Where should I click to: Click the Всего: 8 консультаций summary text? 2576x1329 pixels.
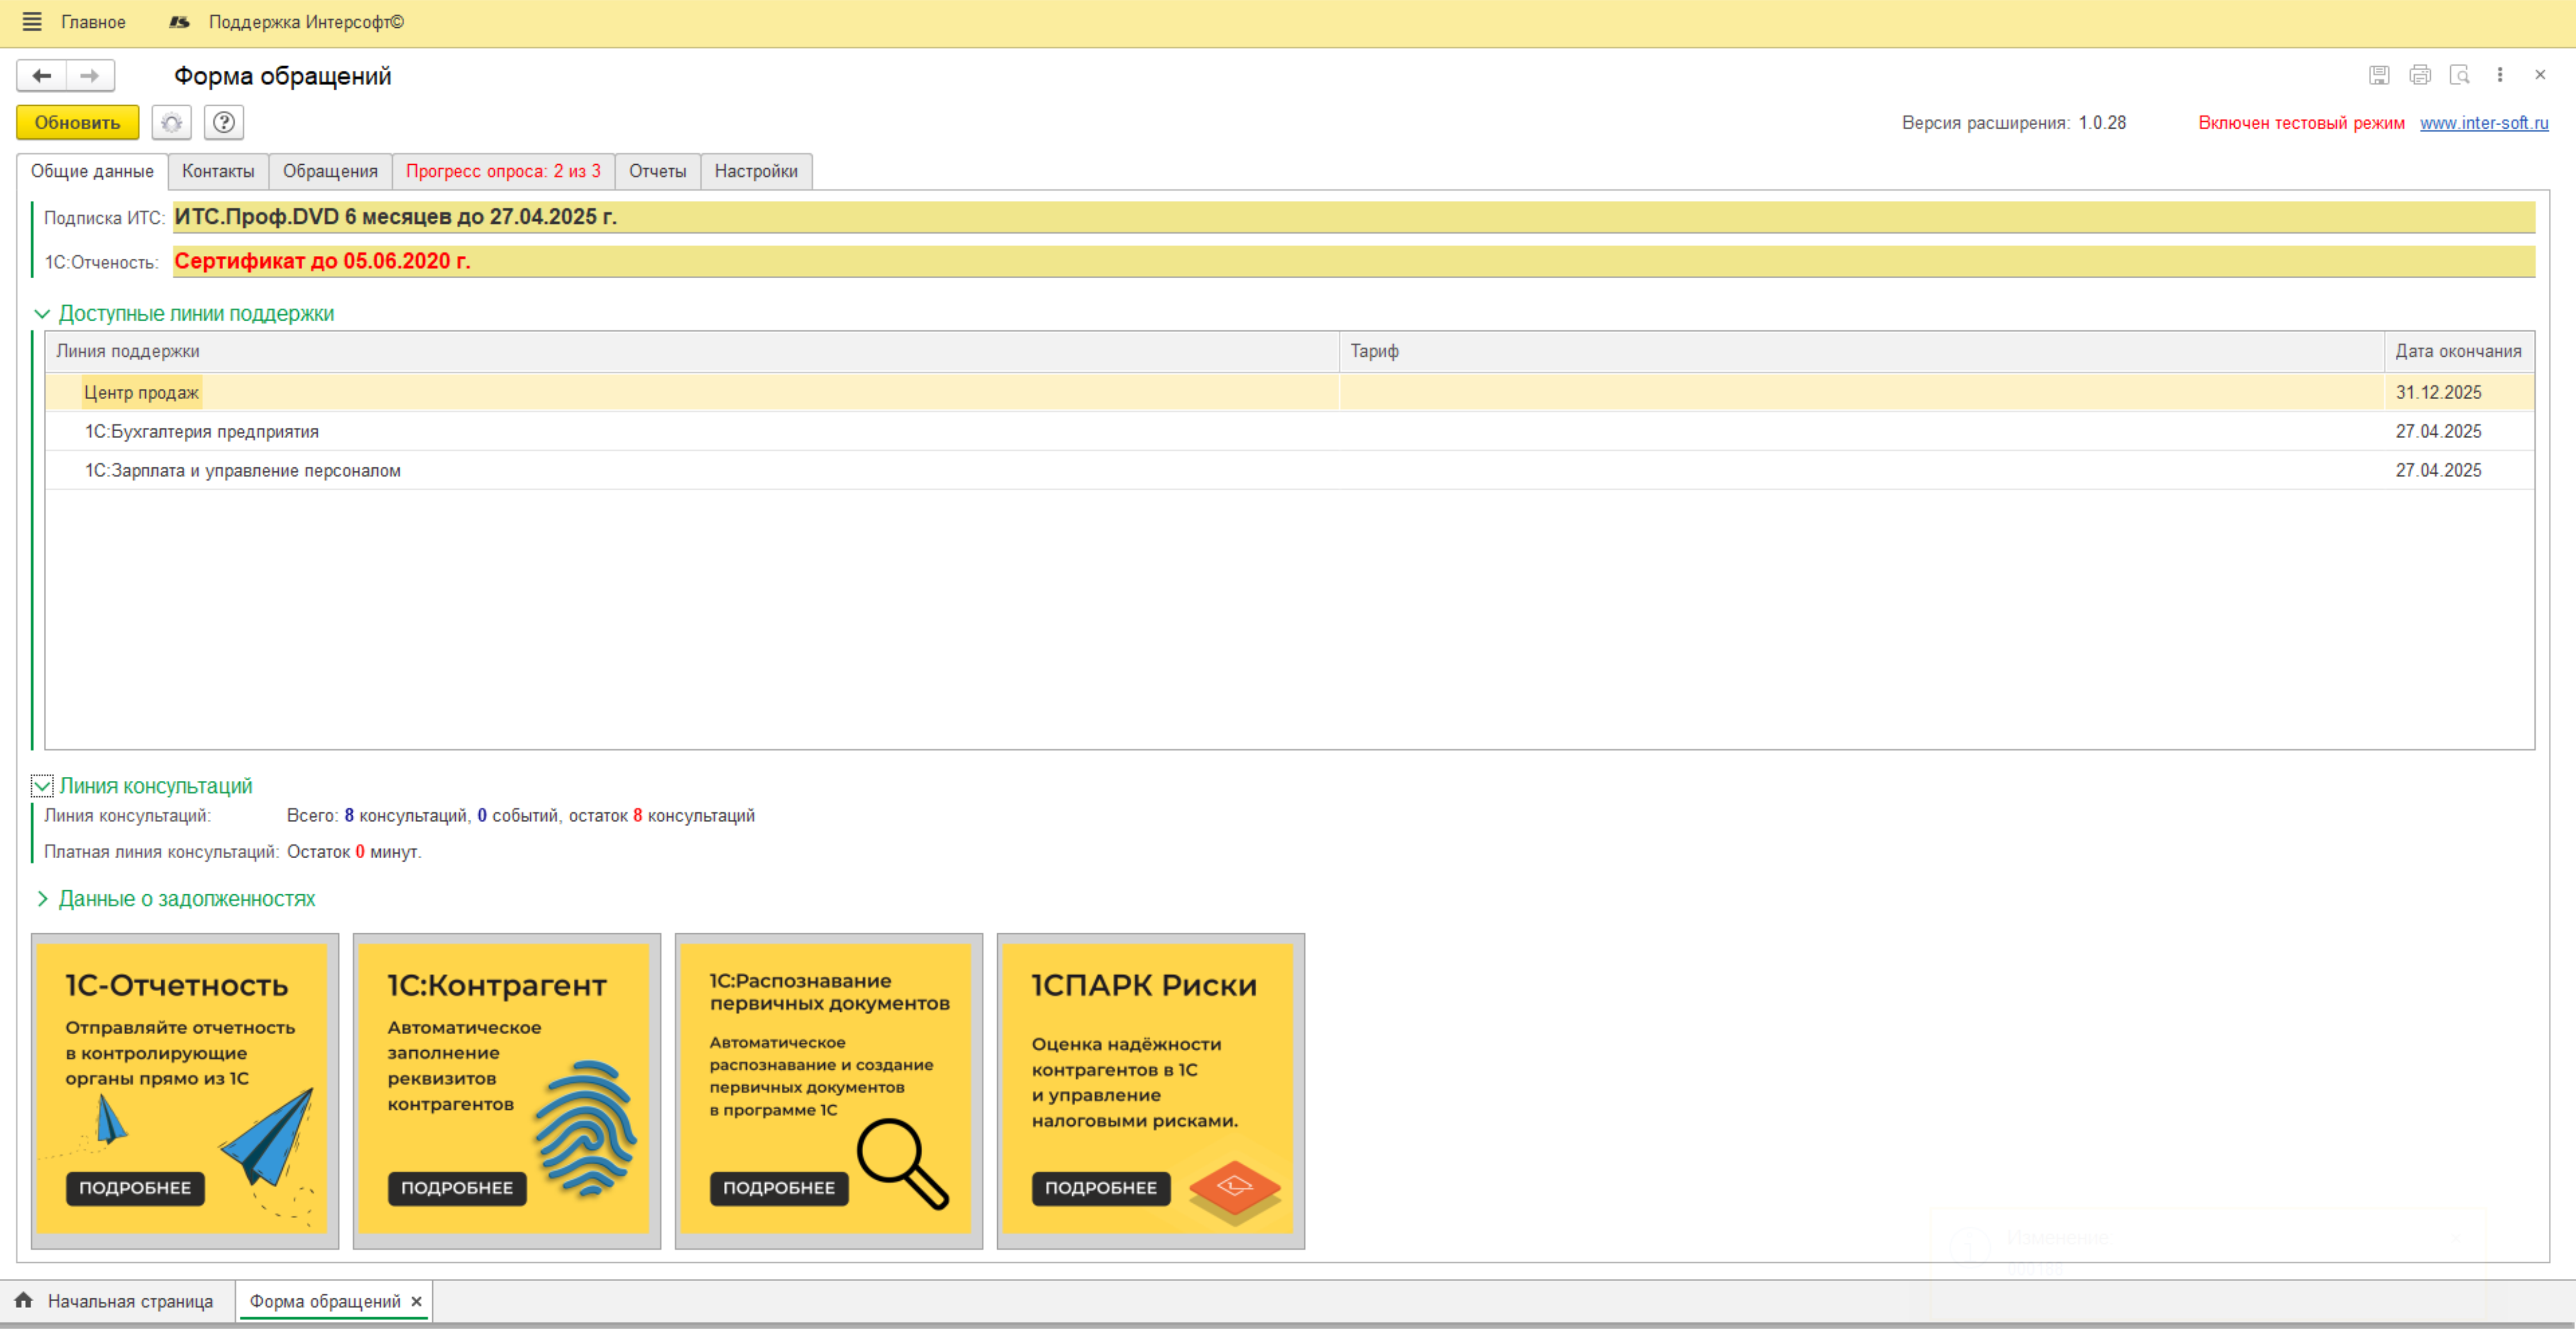520,816
